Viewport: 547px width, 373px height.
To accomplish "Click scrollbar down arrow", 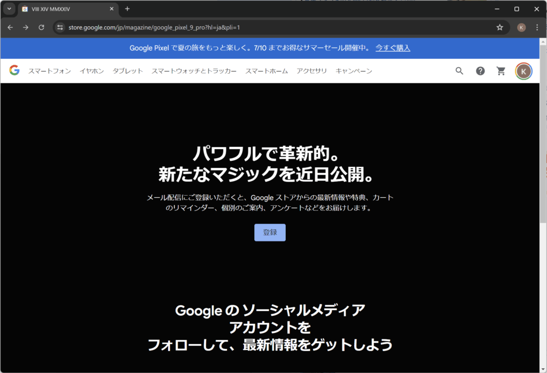I will [543, 369].
